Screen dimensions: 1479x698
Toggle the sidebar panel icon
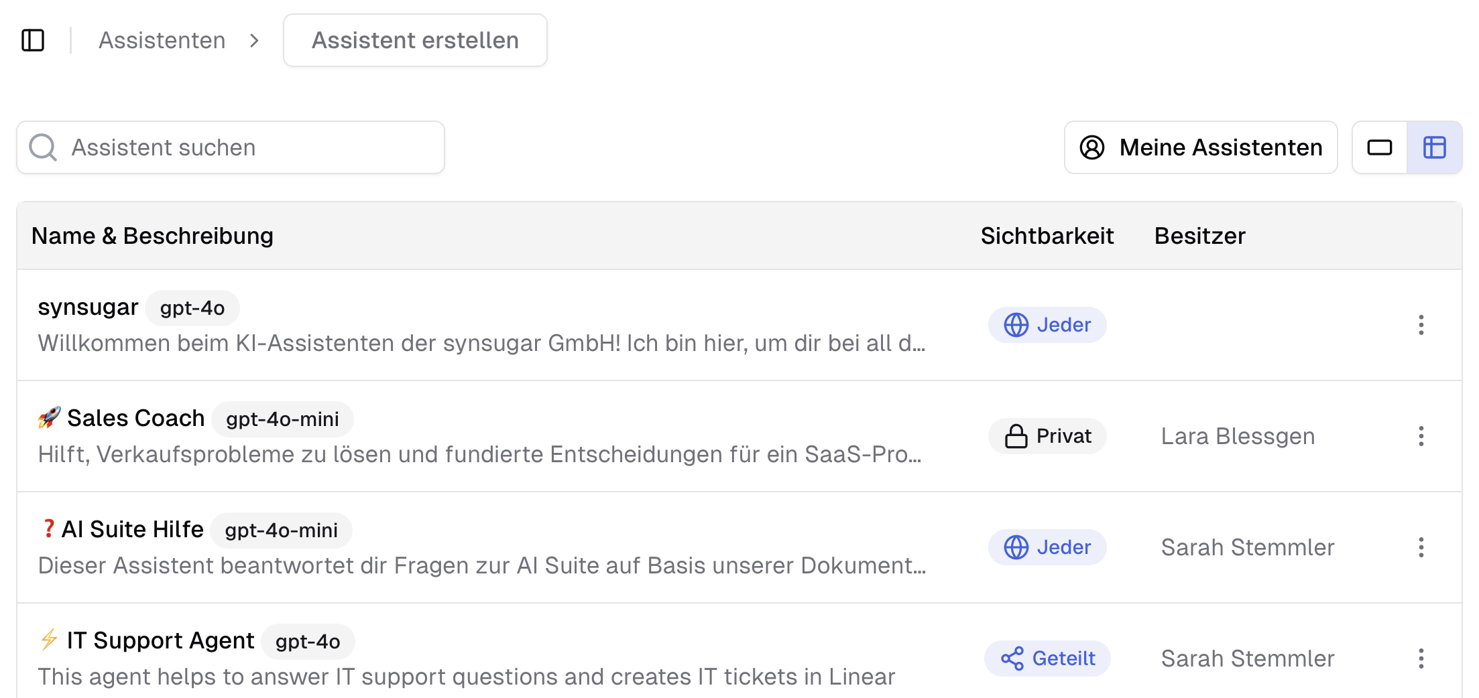click(x=34, y=40)
